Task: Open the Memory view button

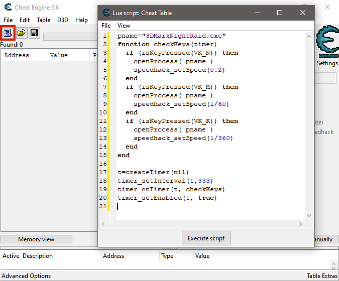Action: coord(36,239)
